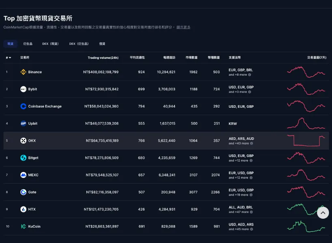Click the MEXC logo icon
The height and width of the screenshot is (243, 332).
[x=23, y=175]
